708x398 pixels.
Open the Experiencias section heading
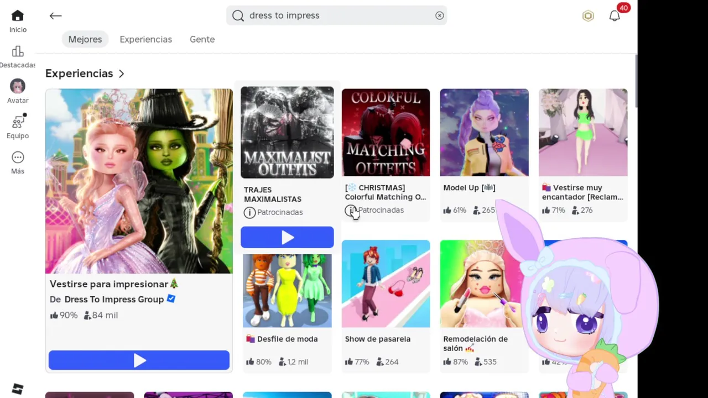coord(79,74)
